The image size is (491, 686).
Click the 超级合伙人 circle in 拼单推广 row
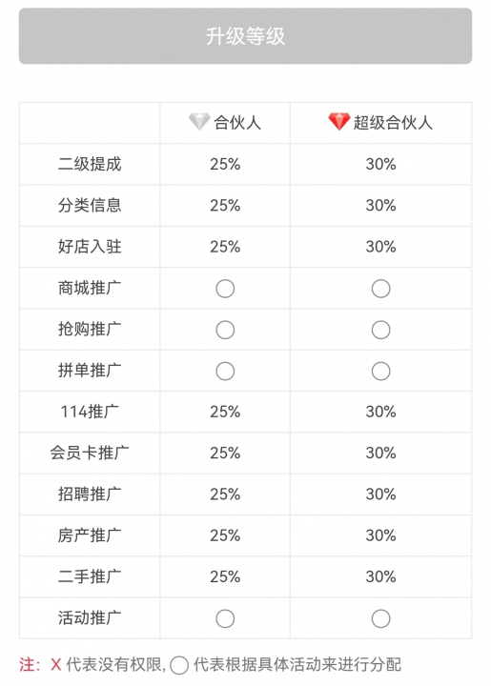[380, 372]
